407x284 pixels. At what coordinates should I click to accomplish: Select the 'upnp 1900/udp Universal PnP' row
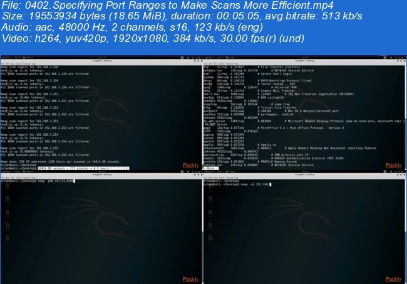(250, 88)
